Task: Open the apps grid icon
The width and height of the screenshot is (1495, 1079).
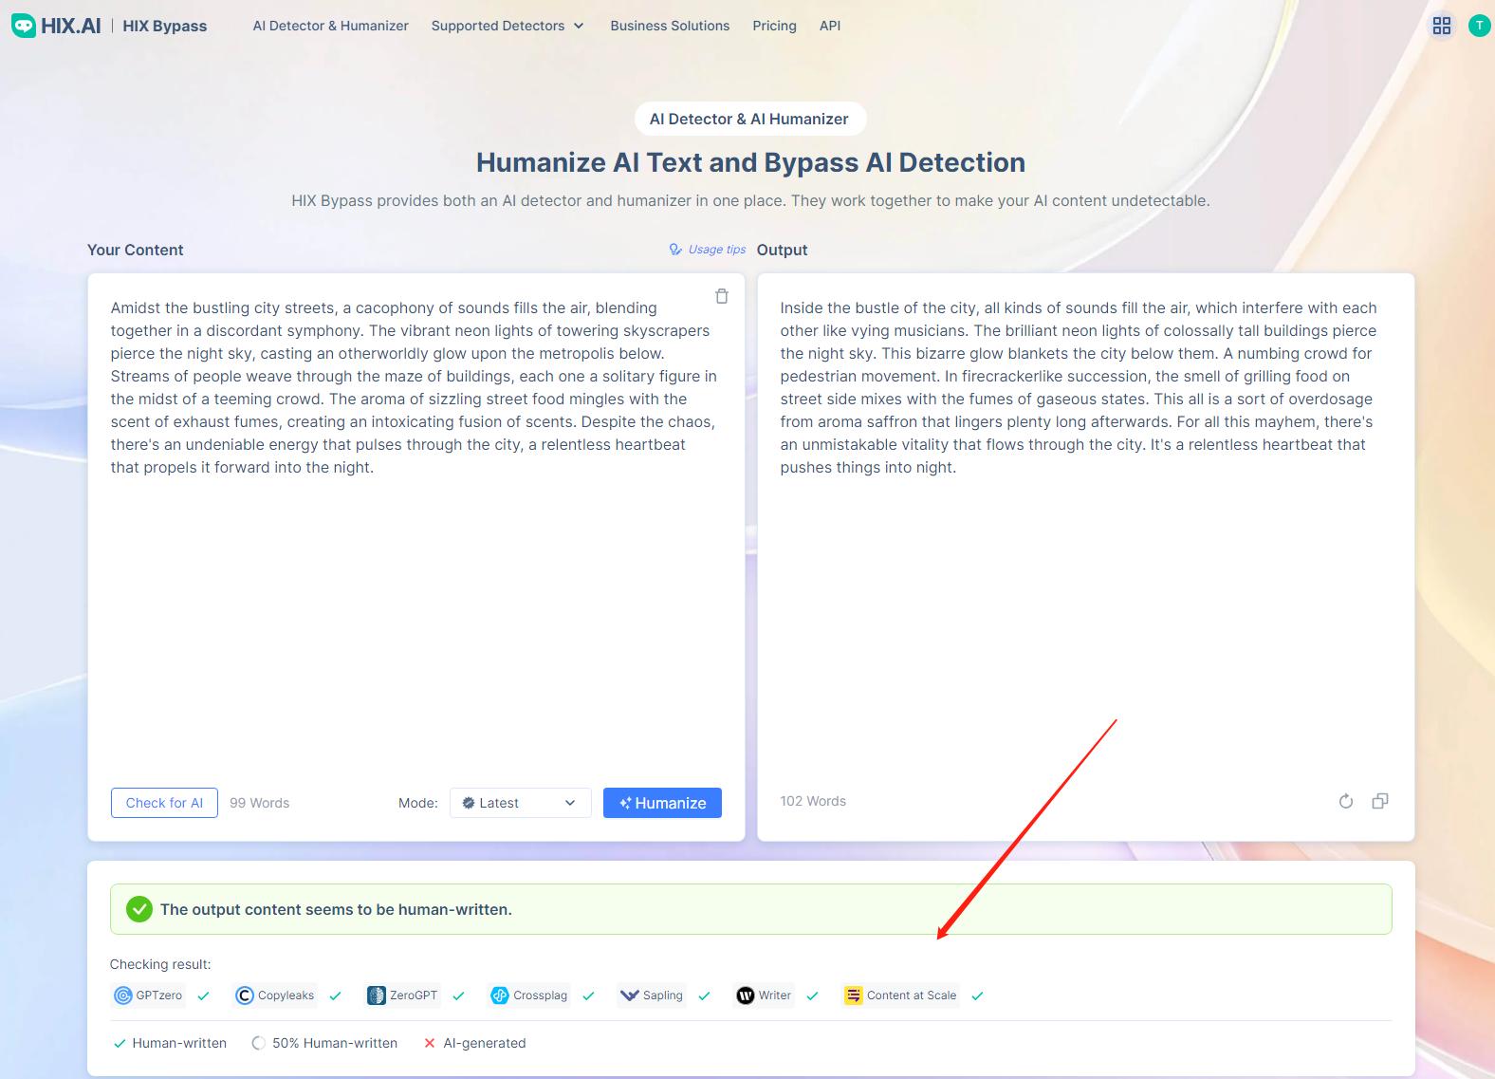Action: pyautogui.click(x=1441, y=26)
